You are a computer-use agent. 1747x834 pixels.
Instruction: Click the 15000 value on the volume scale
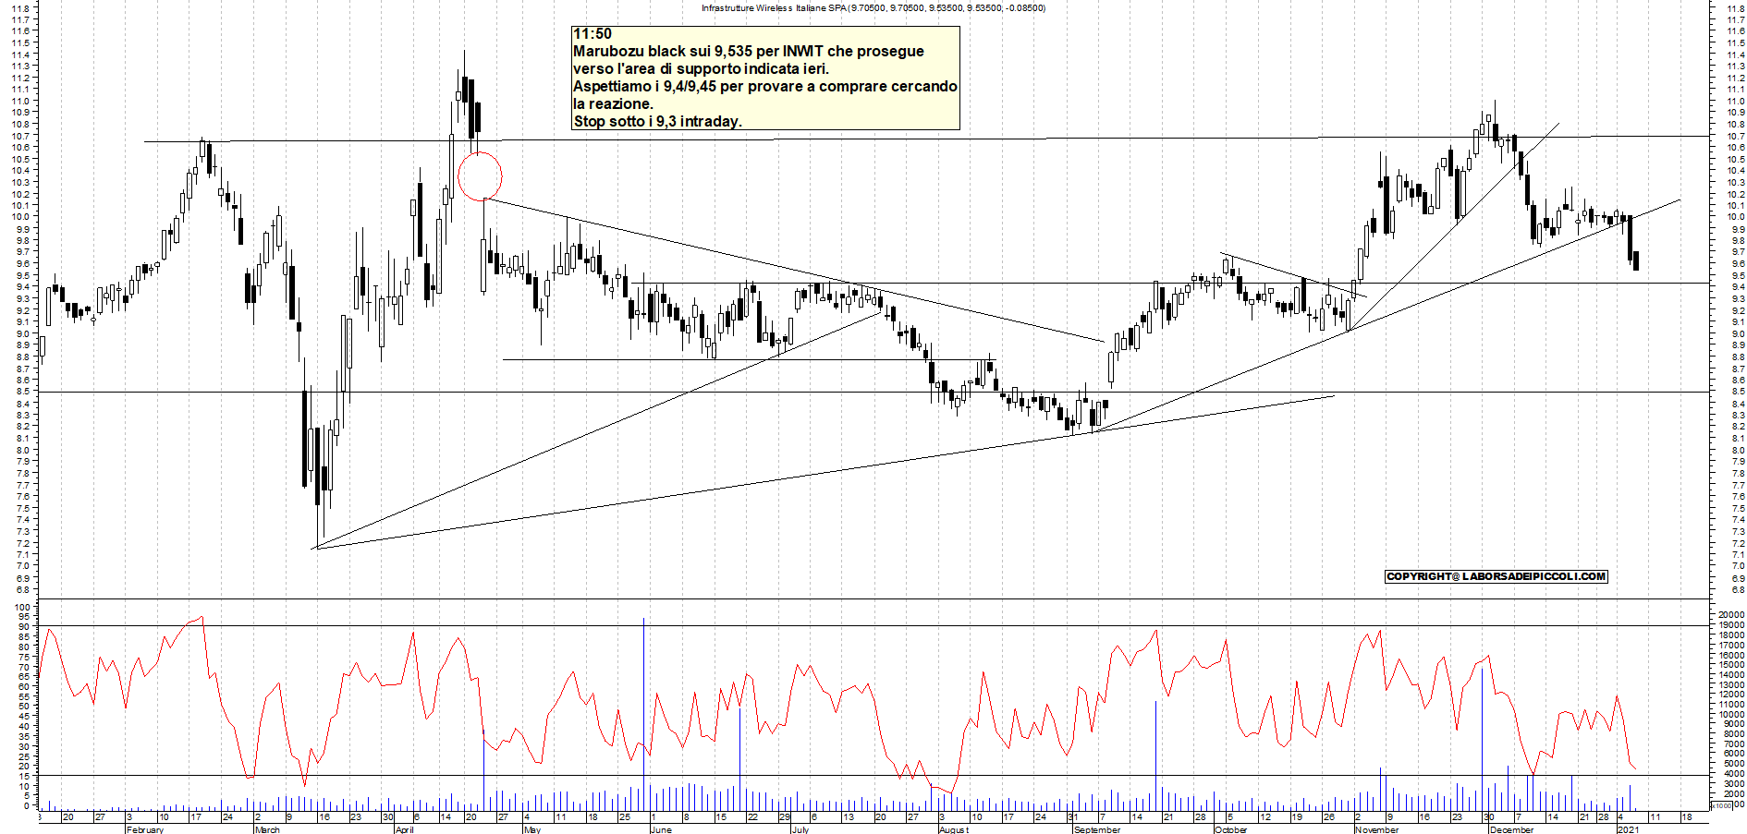pyautogui.click(x=1731, y=665)
